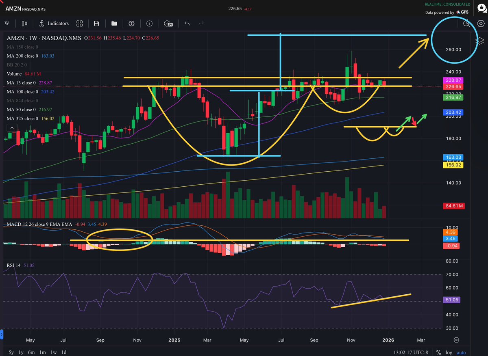Undo the last chart action
This screenshot has width=488, height=356.
[187, 24]
